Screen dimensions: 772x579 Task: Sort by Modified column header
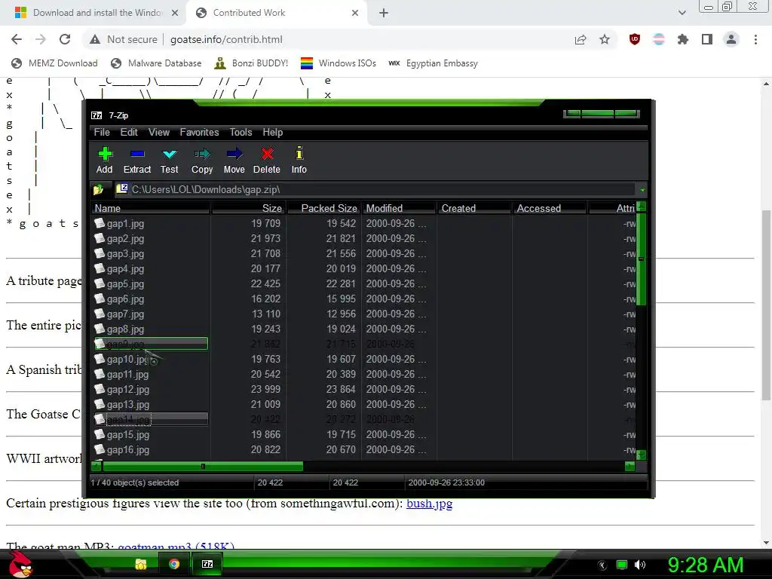tap(400, 208)
